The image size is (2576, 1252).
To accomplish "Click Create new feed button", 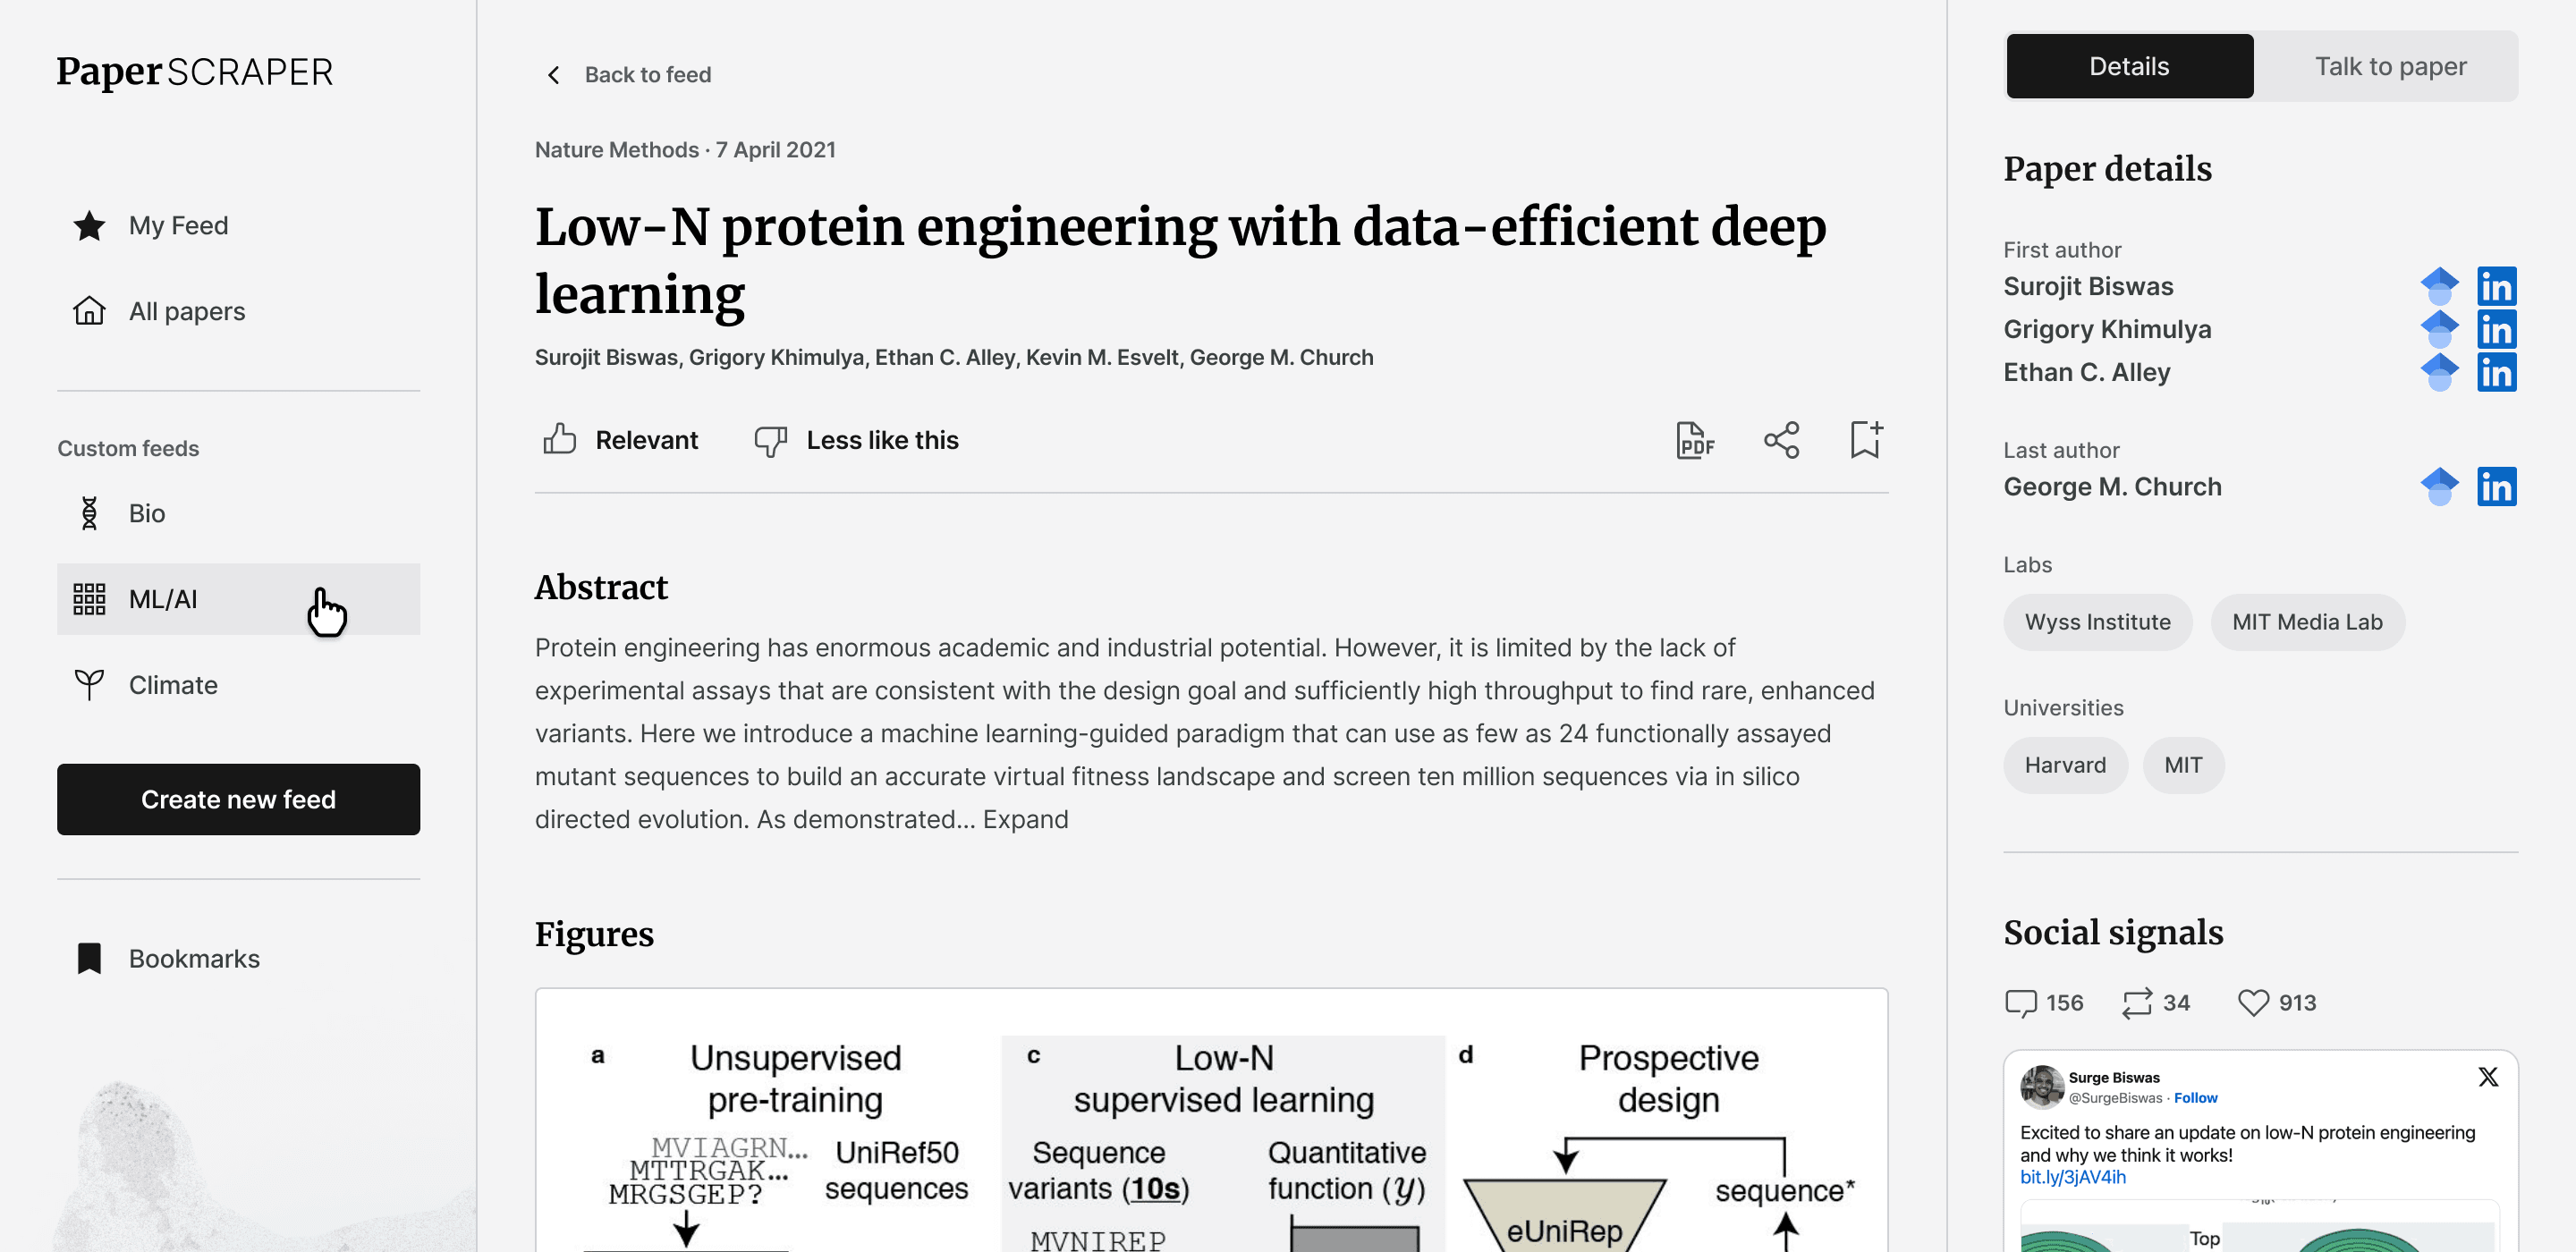I will coord(238,799).
